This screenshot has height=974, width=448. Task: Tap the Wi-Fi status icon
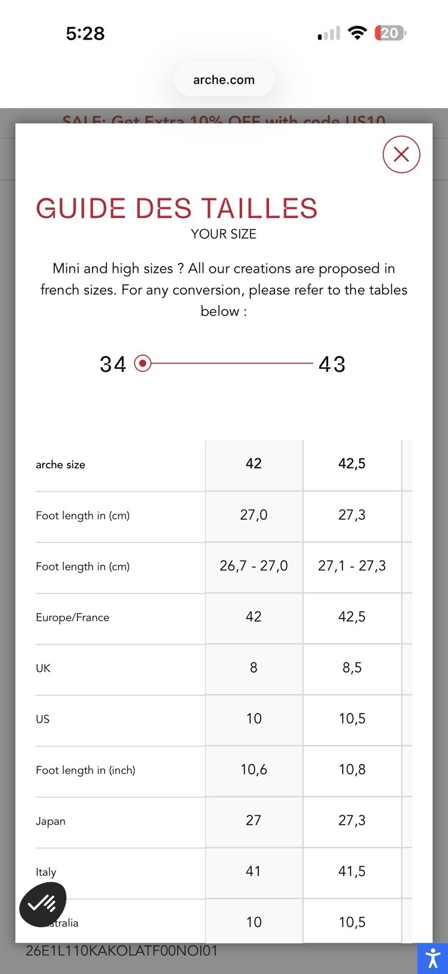click(357, 33)
